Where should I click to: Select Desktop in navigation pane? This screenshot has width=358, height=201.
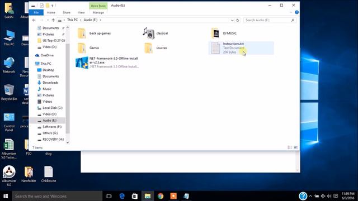pyautogui.click(x=46, y=70)
